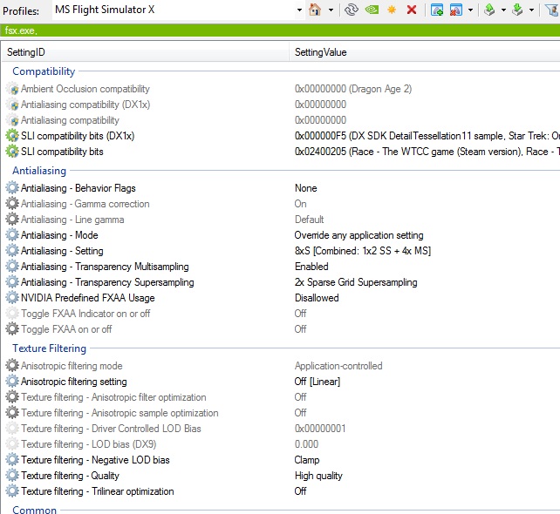Click gear icon for Texture filtering - Negative LOD bias
Screen dimensions: 560x514
pyautogui.click(x=12, y=459)
